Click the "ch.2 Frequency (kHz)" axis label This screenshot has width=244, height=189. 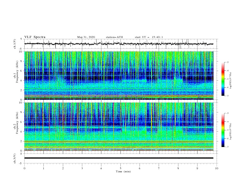tap(16, 123)
